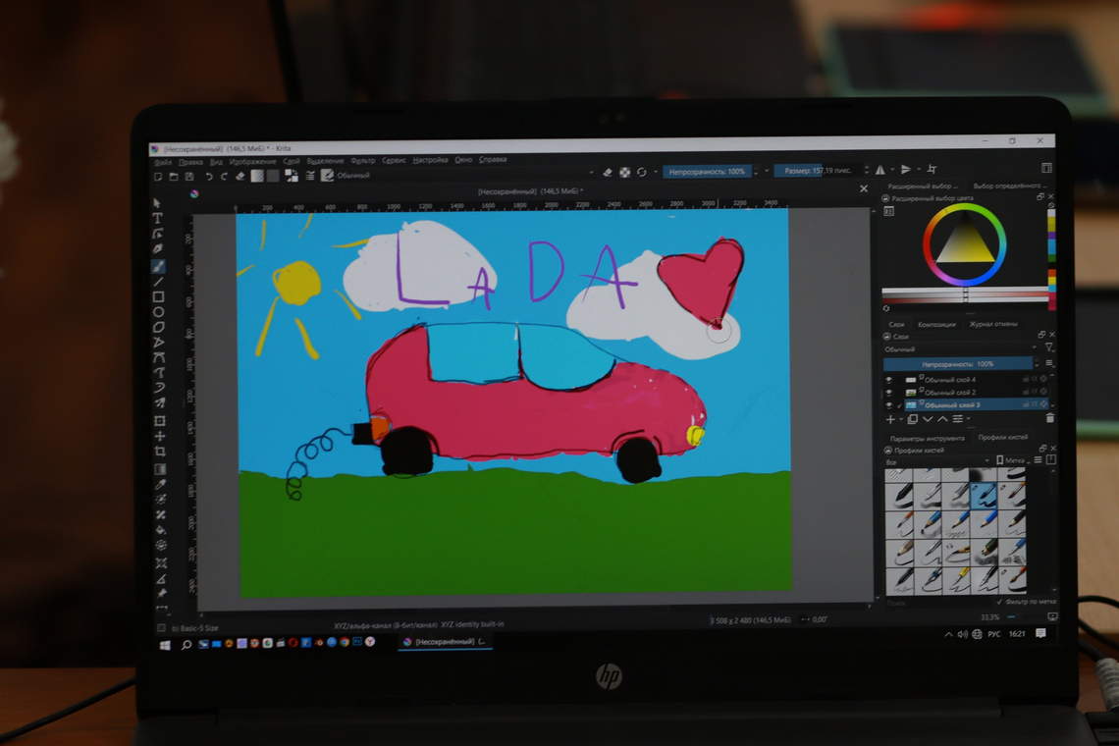Expand the layer properties arrow menu
The image size is (1119, 746).
point(969,419)
